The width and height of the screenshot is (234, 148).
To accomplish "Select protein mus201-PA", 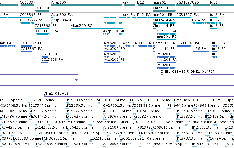I will click(167, 62).
